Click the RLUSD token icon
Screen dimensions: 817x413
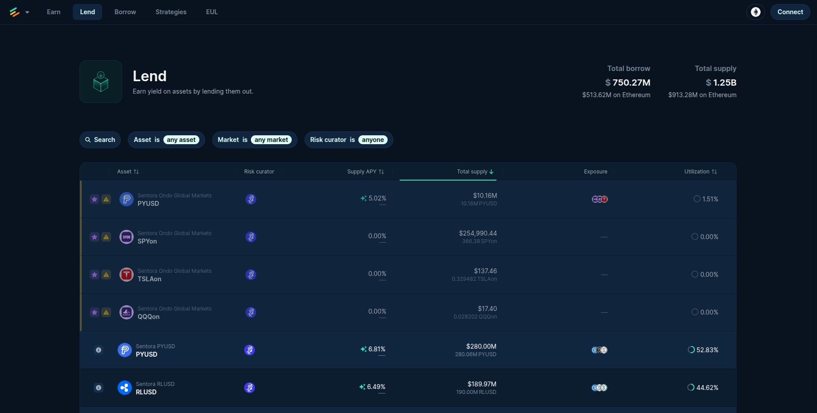[x=125, y=388]
